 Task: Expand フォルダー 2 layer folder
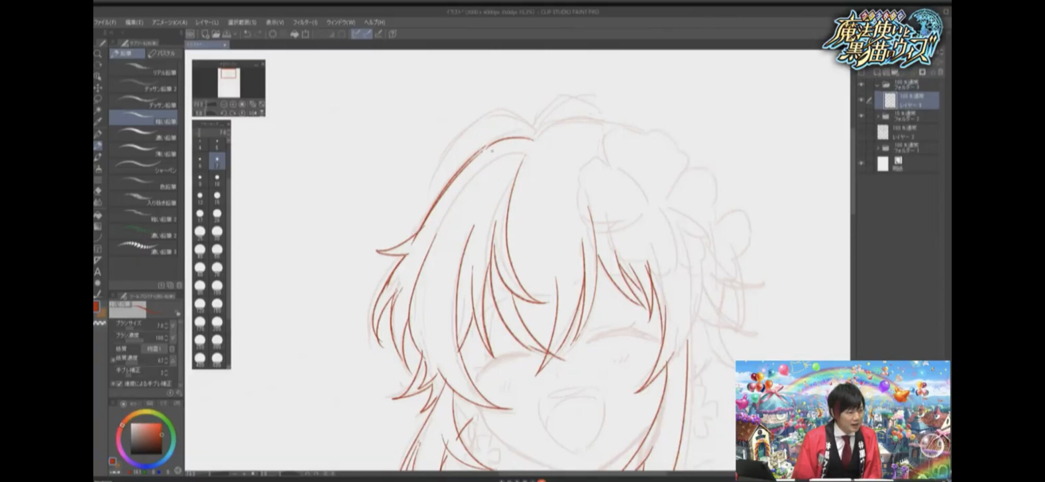[x=878, y=116]
